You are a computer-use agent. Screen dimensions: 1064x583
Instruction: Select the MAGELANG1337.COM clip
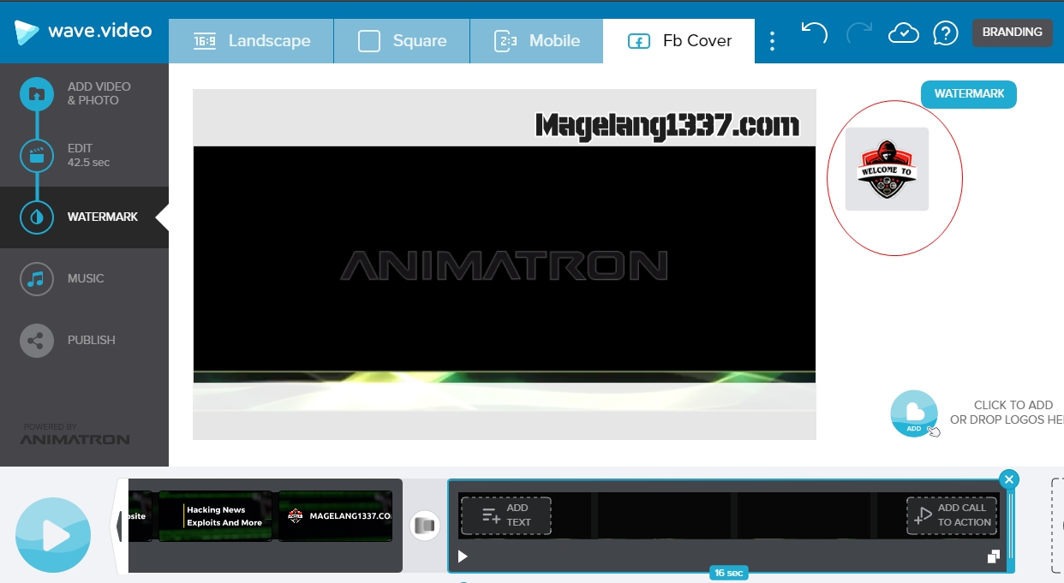(x=336, y=516)
